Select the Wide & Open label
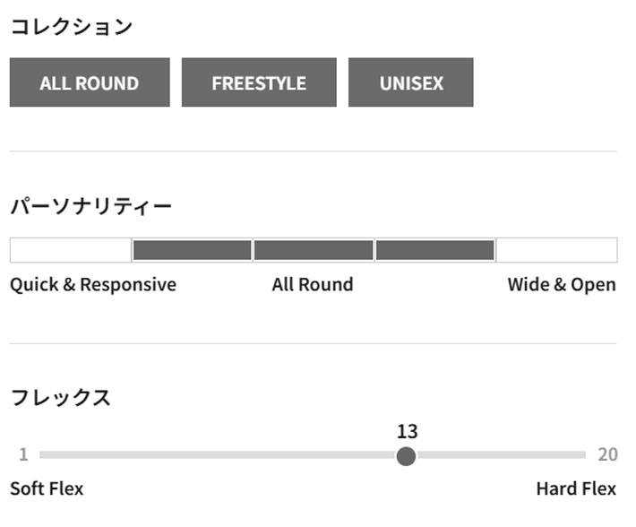Screen dimensions: 636x527 tap(562, 285)
